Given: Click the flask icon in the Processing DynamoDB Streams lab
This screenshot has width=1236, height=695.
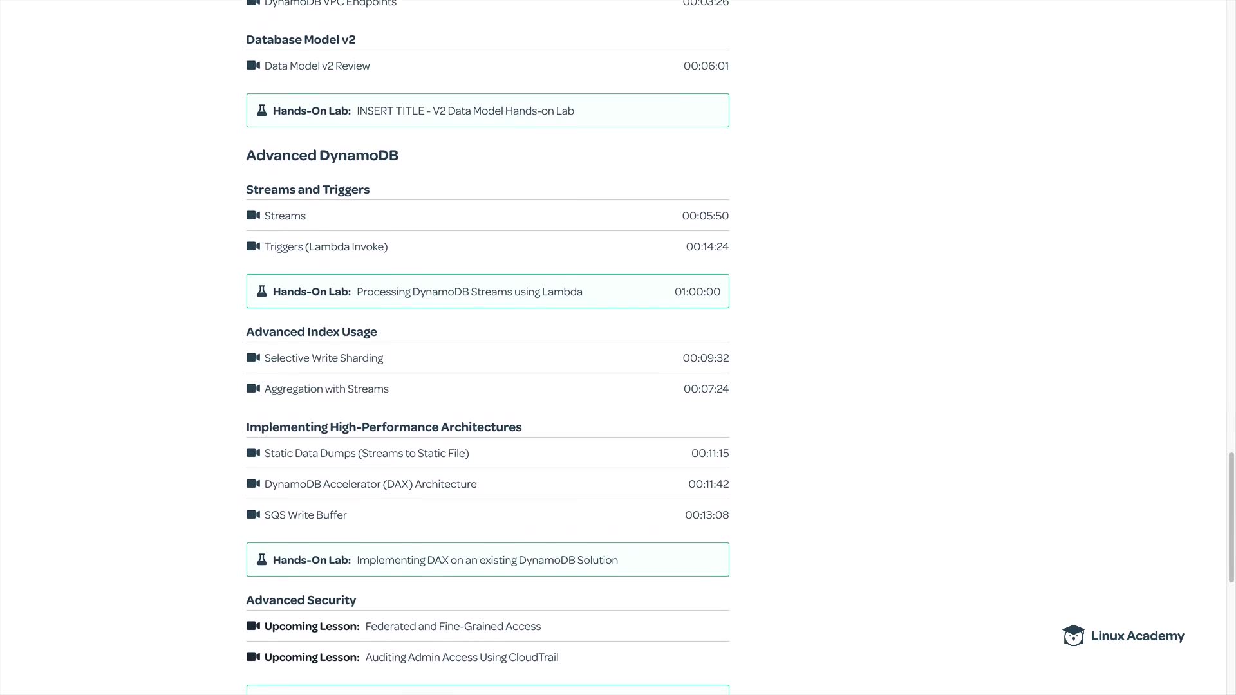Looking at the screenshot, I should point(262,292).
